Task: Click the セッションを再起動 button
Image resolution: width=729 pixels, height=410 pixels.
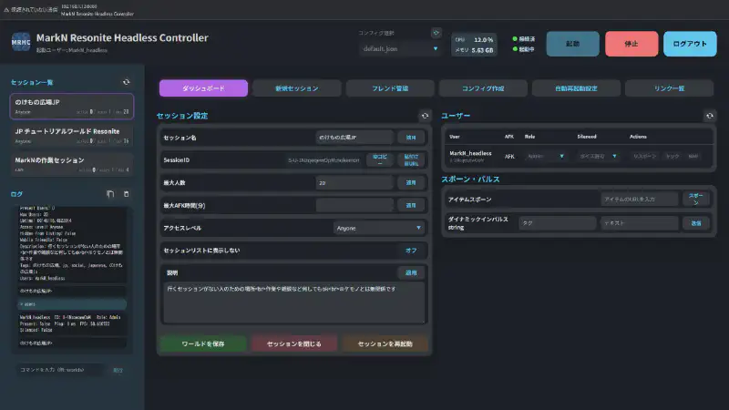Action: tap(385, 343)
